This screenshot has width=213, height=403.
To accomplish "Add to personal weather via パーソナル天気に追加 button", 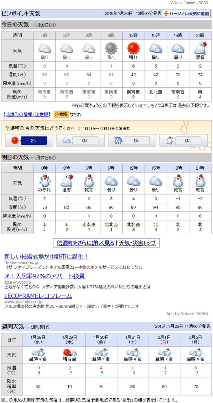I will tap(187, 14).
